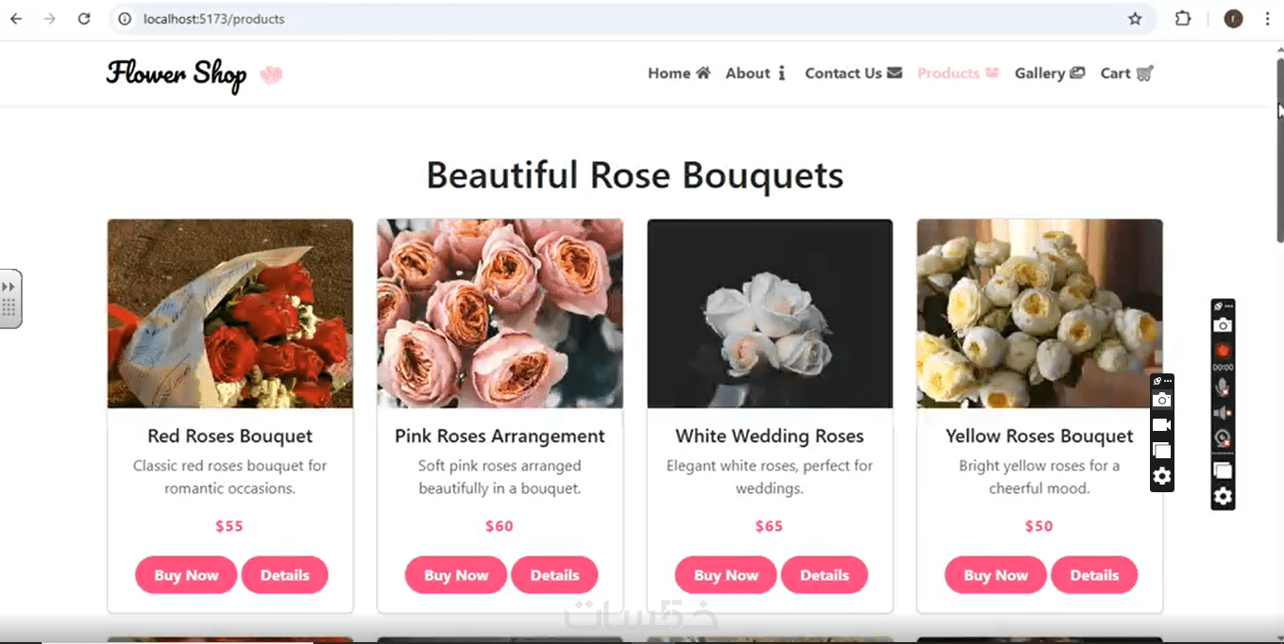
Task: Toggle the disabled webcam in recorder toolbar
Action: tap(1223, 438)
